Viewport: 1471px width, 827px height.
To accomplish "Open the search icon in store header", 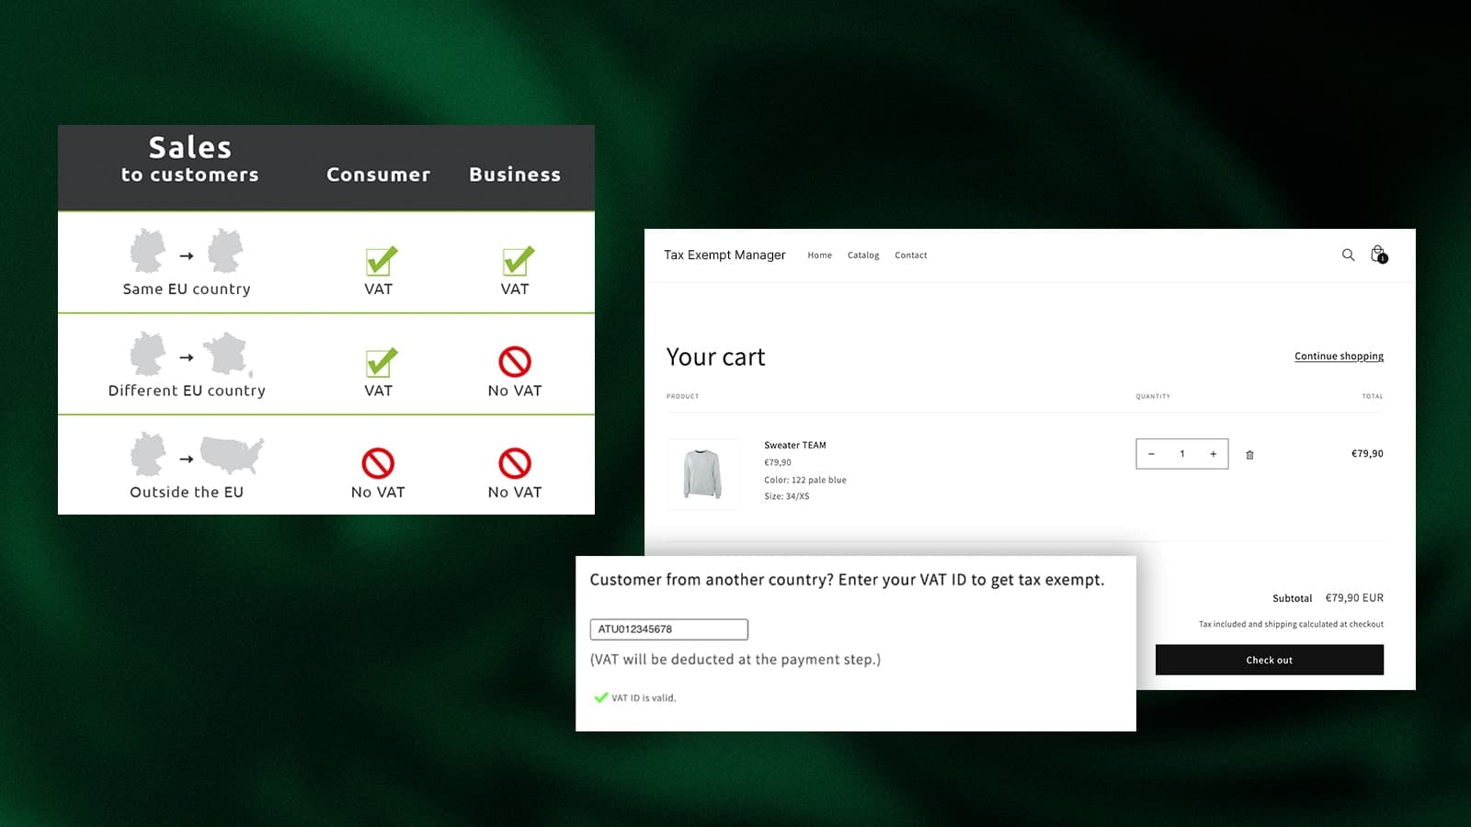I will tap(1348, 255).
